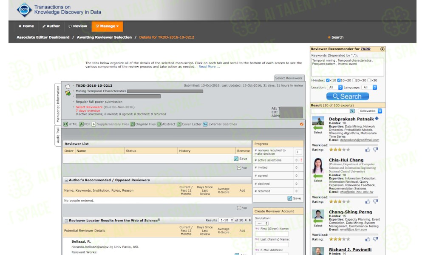Open the PDF file icon
The image size is (425, 255).
pyautogui.click(x=81, y=124)
